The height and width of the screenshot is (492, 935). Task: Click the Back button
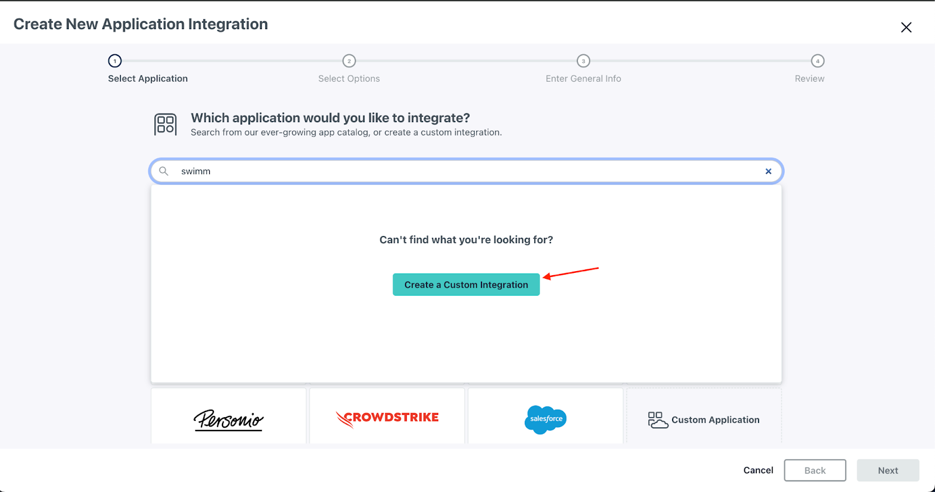(815, 470)
